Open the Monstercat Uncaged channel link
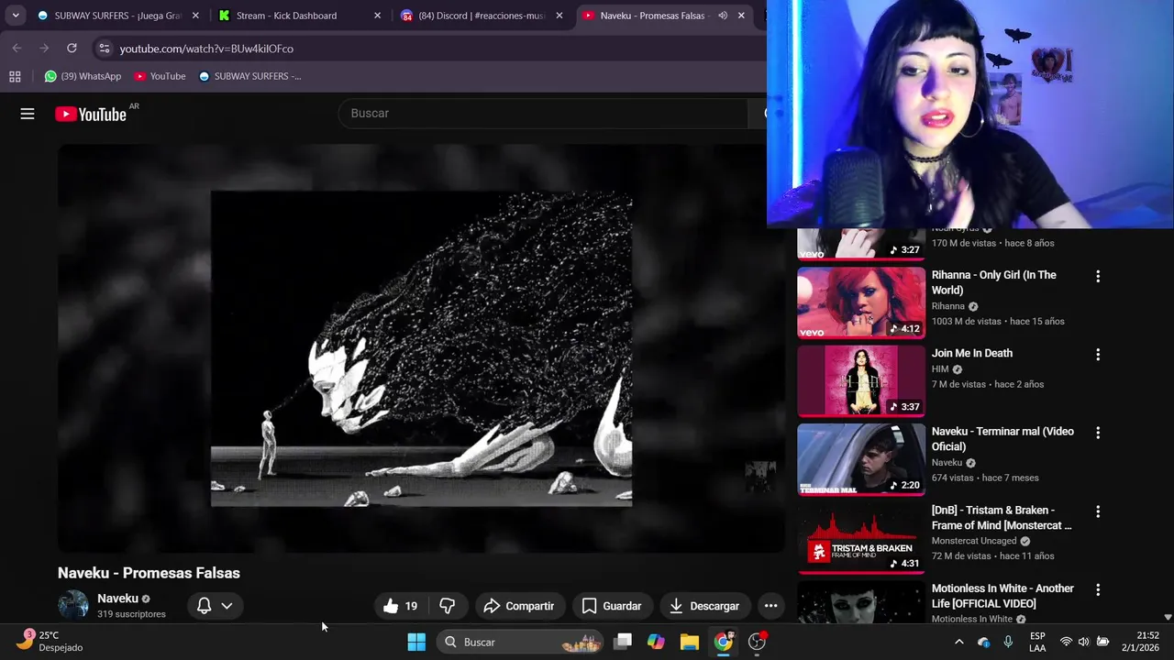The image size is (1174, 660). [974, 541]
